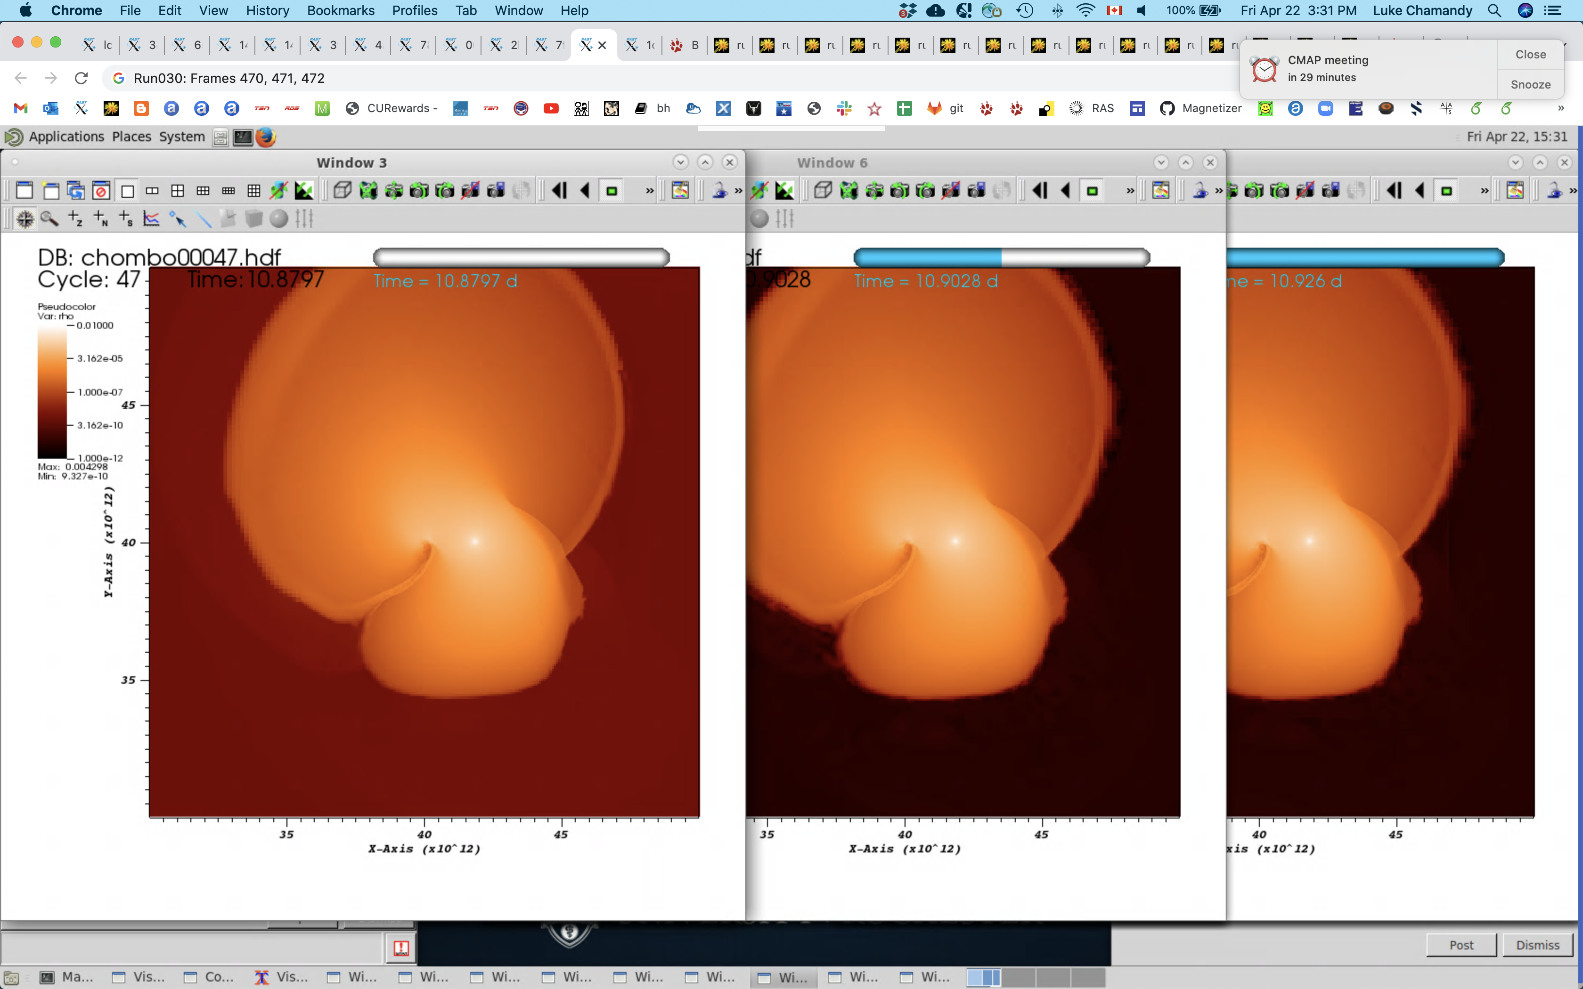
Task: Select the 2x2 window layout icon
Action: [x=177, y=191]
